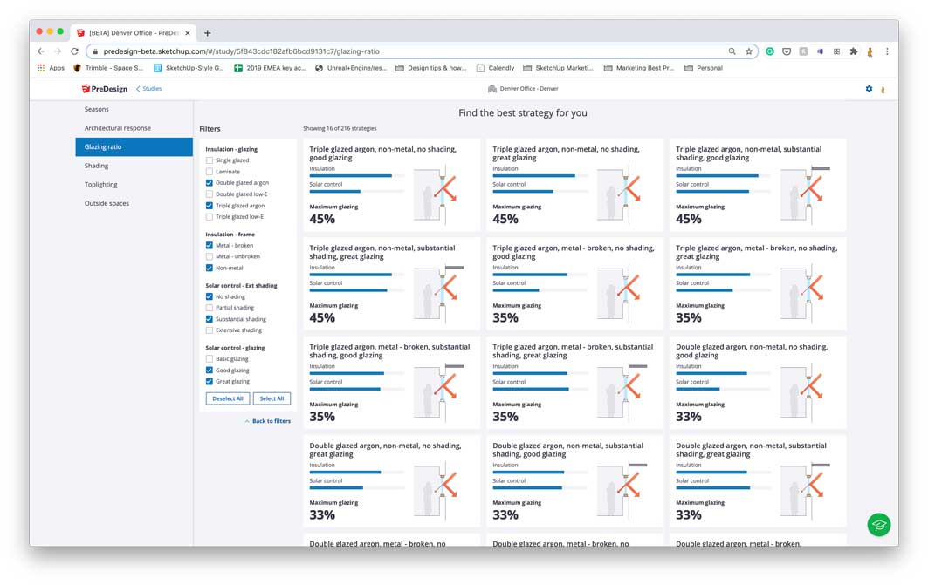Screen dimensions: 928x585
Task: Check the Metal - unbroken frame filter
Action: click(209, 256)
